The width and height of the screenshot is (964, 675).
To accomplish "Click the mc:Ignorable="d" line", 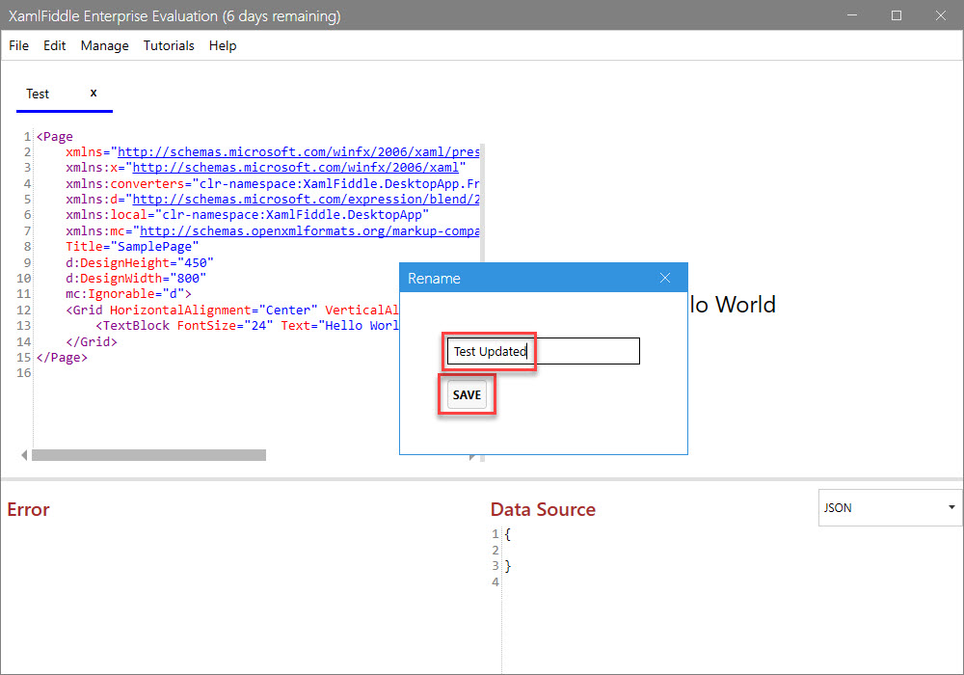I will click(128, 294).
